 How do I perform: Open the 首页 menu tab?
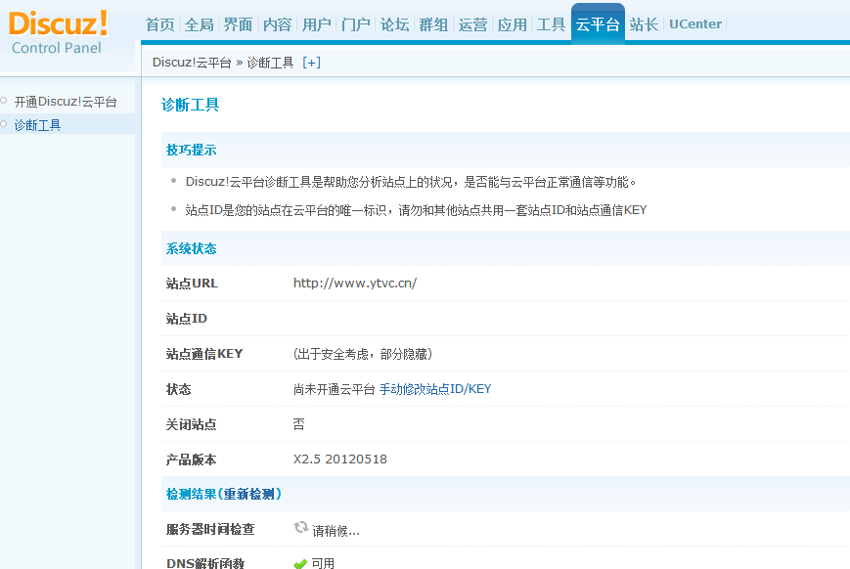(159, 24)
